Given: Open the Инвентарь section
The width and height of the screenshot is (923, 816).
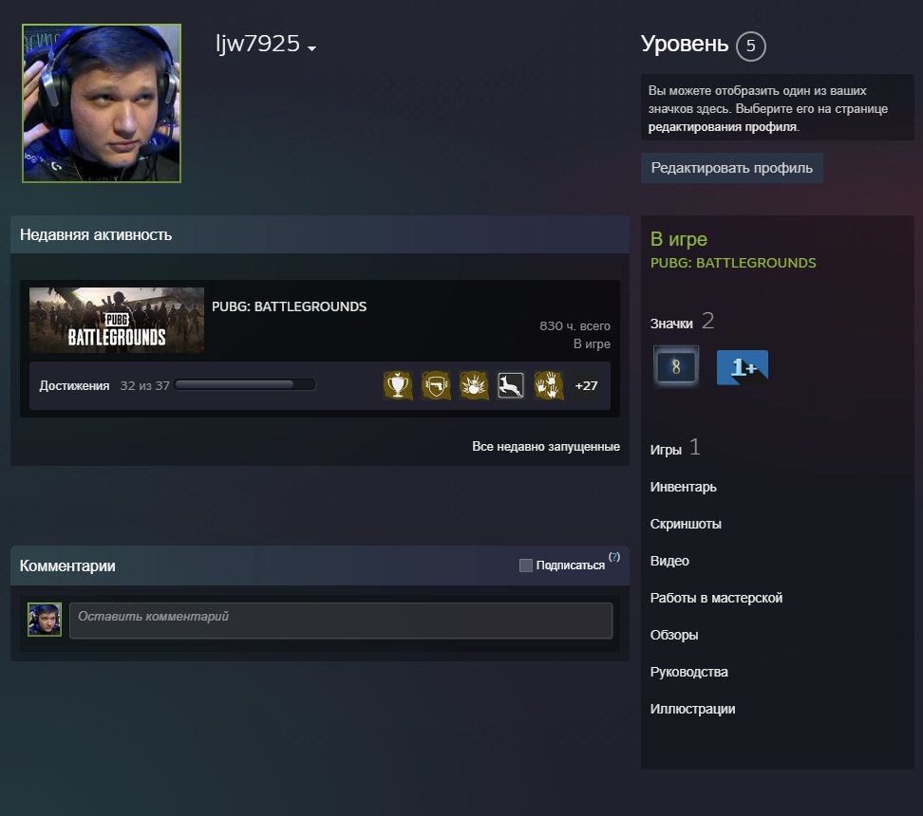Looking at the screenshot, I should 683,487.
